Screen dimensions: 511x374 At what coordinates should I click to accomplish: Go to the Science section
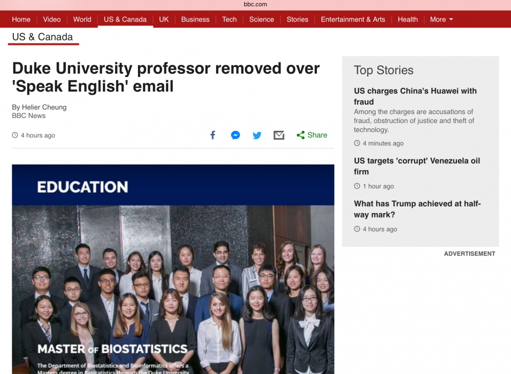tap(262, 19)
